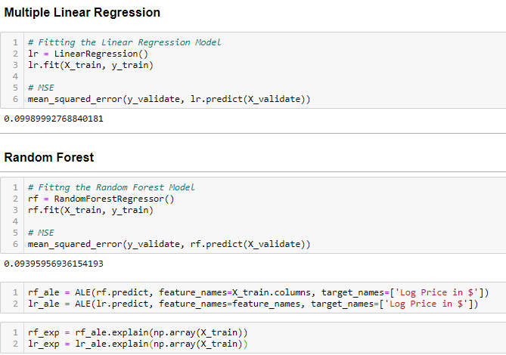The image size is (506, 355).
Task: Click the MSE comment in random forest cell
Action: [x=39, y=233]
